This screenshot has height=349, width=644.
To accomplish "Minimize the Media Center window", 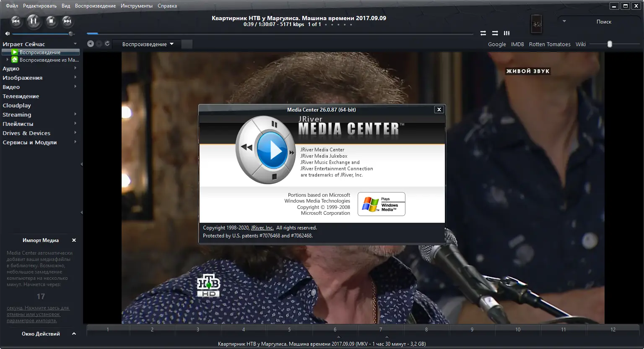I will click(x=614, y=6).
